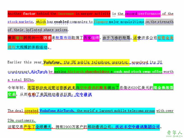Click the underlined text "29m customers."
The width and height of the screenshot is (184, 138).
tap(21, 121)
